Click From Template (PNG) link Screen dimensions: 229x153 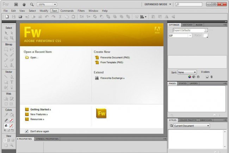point(112,63)
